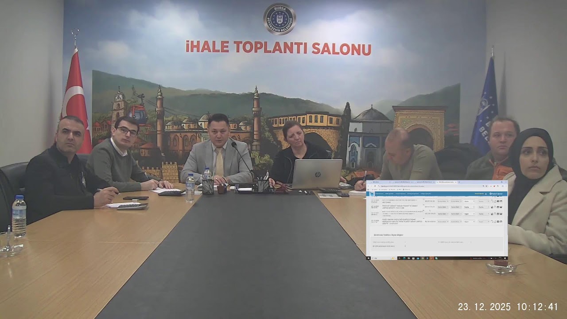Click the site logo in the blue header

tap(372, 194)
